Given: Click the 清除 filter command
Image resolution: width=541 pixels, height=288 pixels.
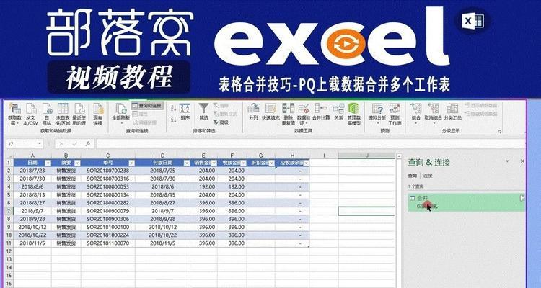Looking at the screenshot, I should (x=220, y=105).
